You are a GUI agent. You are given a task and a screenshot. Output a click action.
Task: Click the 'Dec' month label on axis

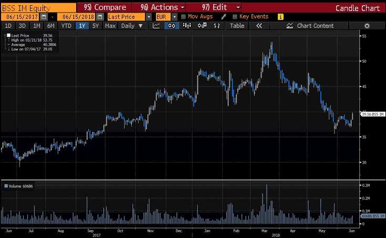click(x=179, y=231)
